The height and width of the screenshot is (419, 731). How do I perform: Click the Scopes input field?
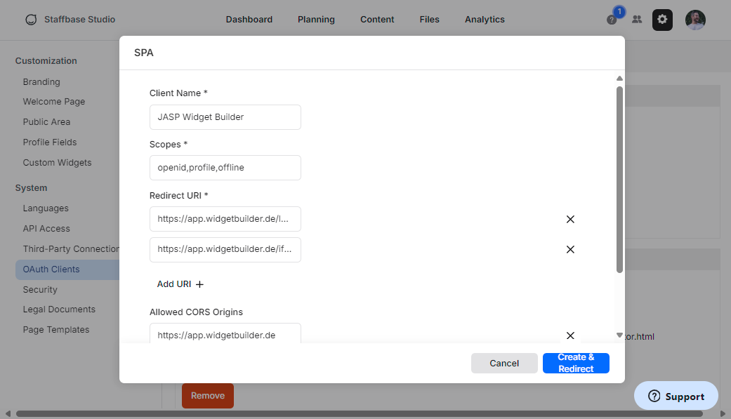[x=225, y=168]
